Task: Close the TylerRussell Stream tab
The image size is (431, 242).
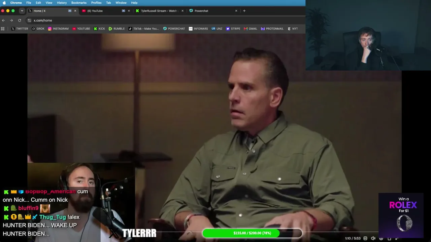Action: click(x=183, y=11)
